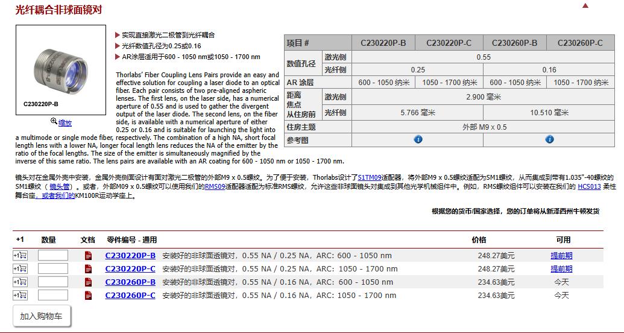This screenshot has height=333, width=624.
Task: Open document icon for C230220P-B
Action: [89, 255]
